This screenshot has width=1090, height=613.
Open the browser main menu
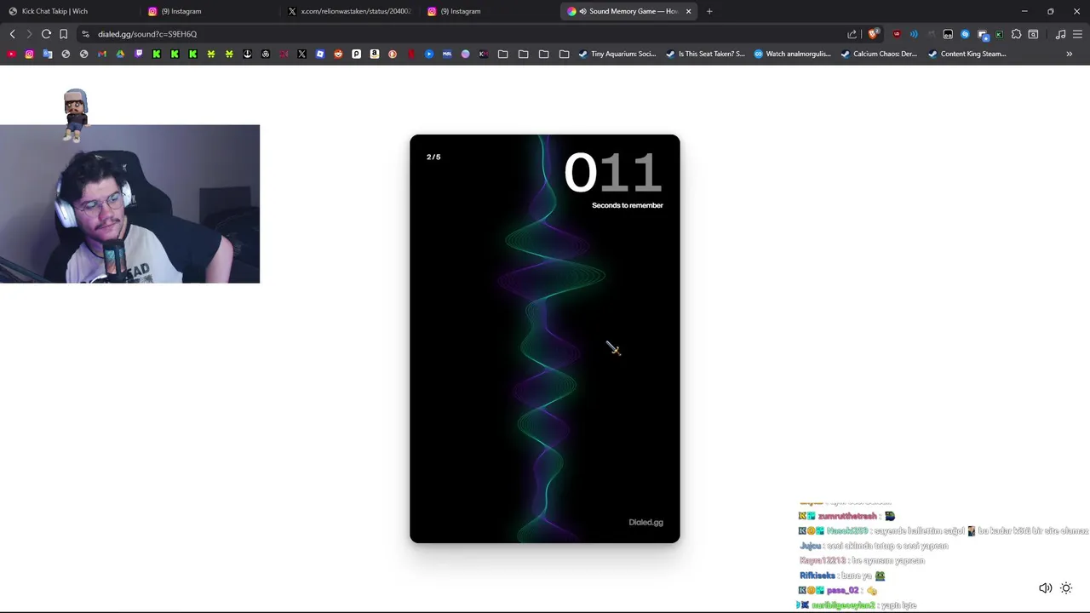[x=1077, y=34]
